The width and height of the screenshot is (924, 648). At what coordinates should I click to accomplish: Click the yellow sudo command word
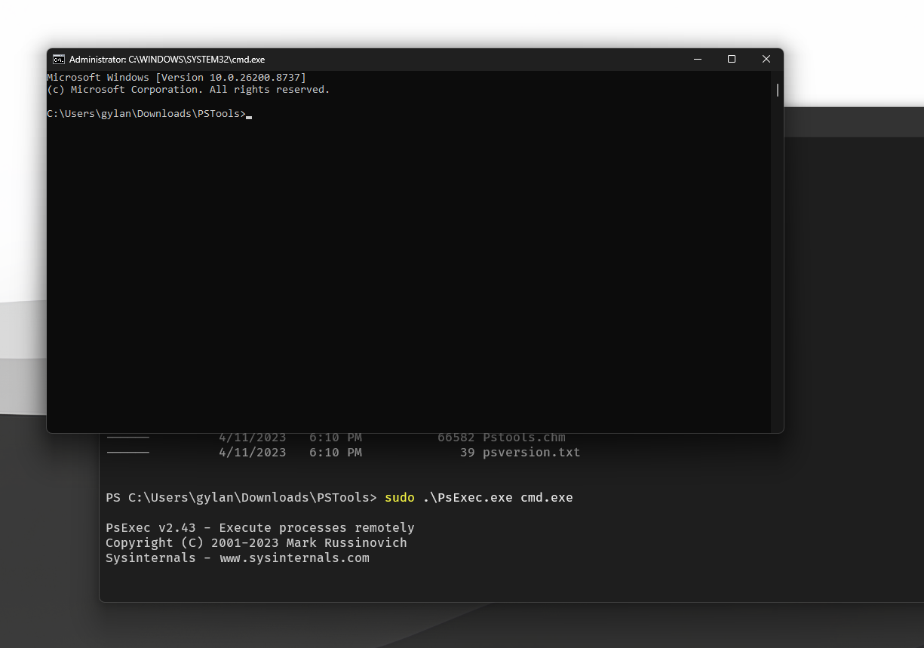pos(400,498)
